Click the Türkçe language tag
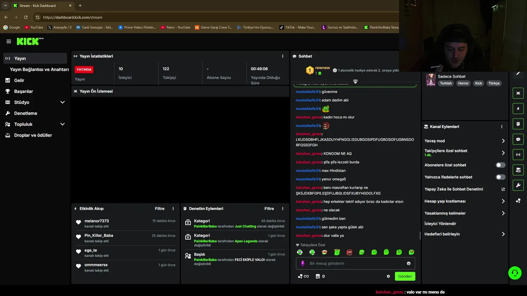527x296 pixels. [494, 83]
